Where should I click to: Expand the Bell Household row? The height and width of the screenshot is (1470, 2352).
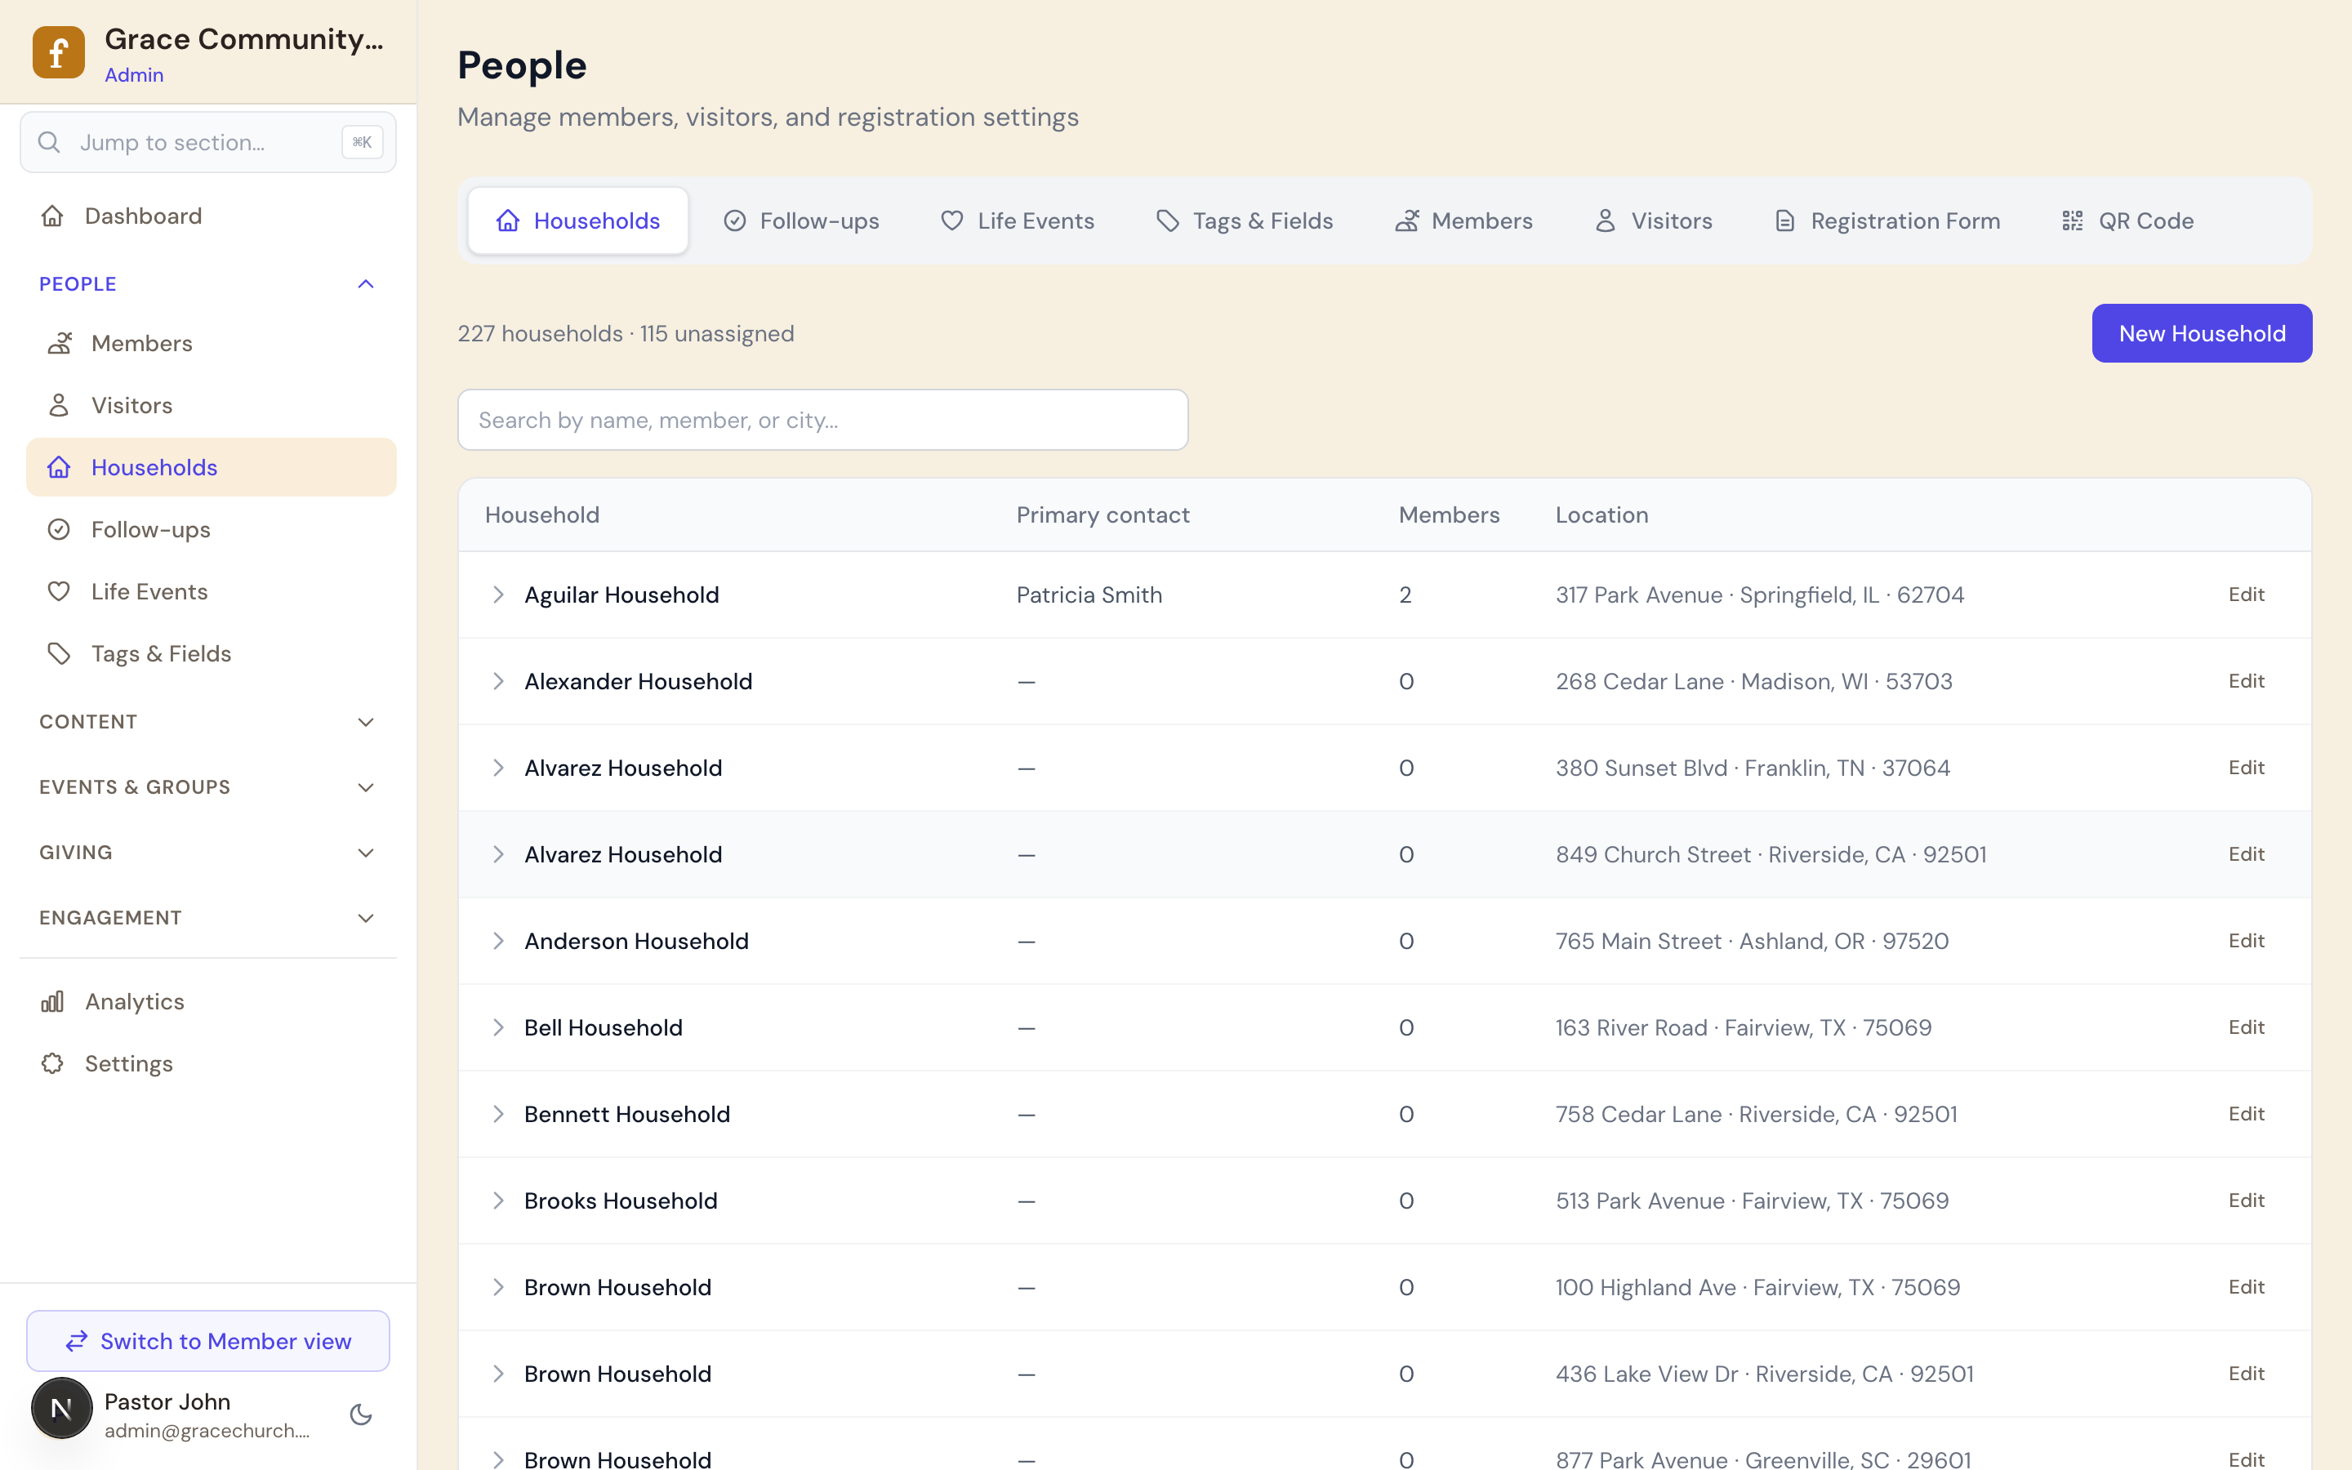497,1027
